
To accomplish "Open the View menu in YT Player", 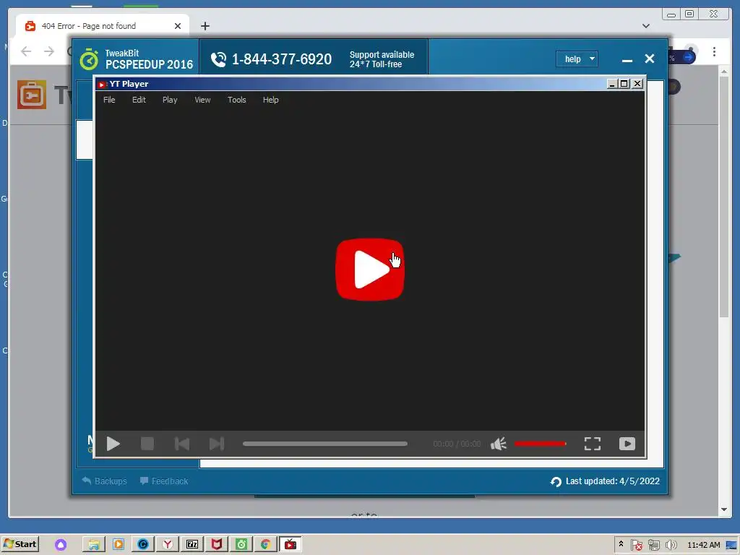I will (202, 100).
